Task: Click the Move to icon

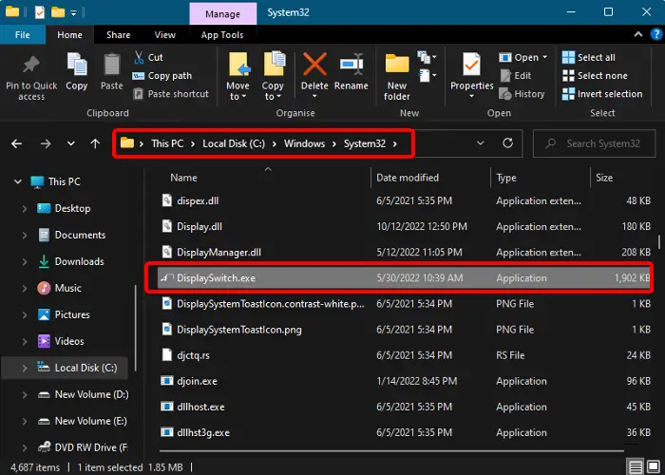Action: pyautogui.click(x=239, y=65)
